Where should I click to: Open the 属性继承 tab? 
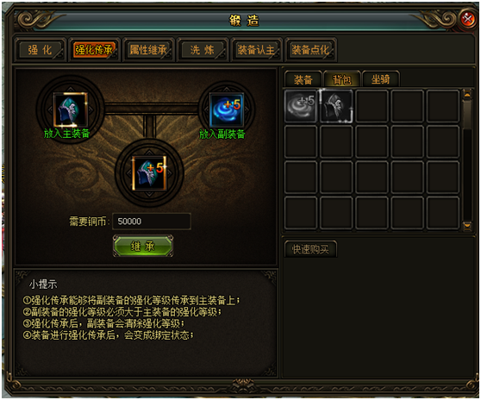(x=148, y=50)
